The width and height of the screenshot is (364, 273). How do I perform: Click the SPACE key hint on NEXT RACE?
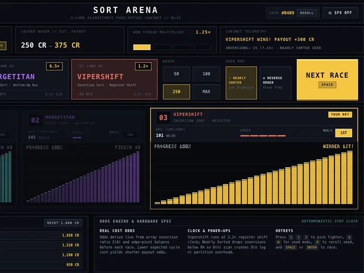(x=327, y=85)
